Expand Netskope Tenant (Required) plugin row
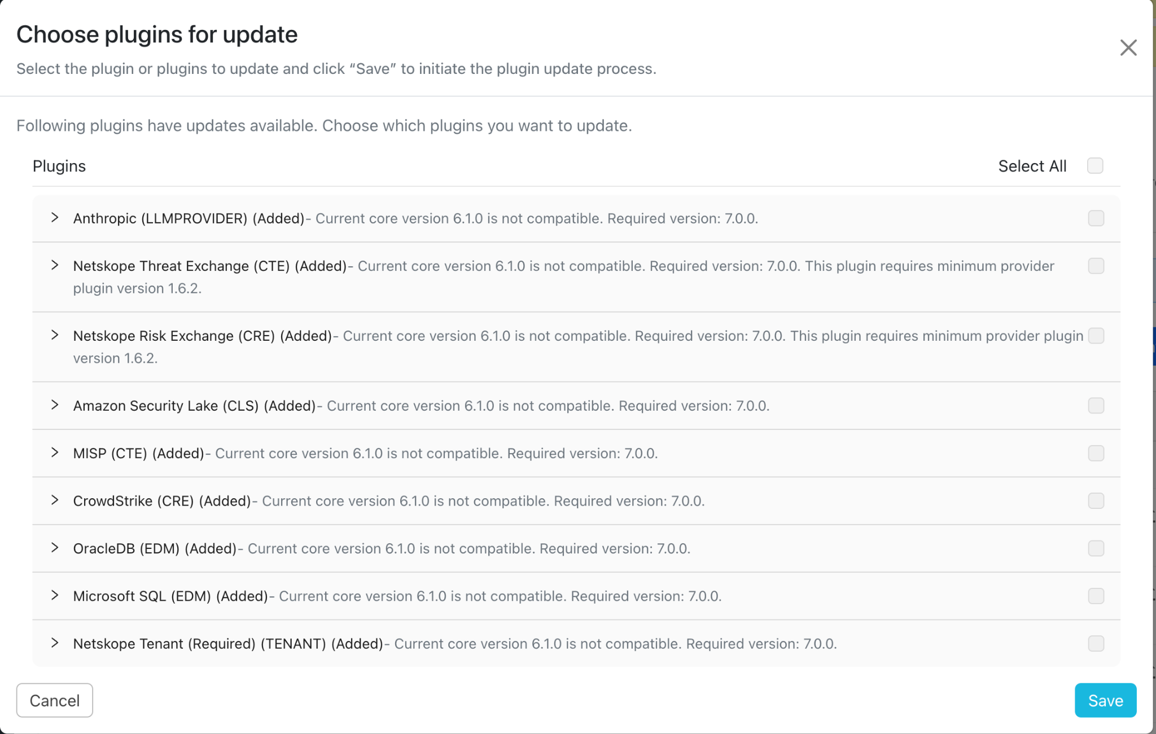 55,643
